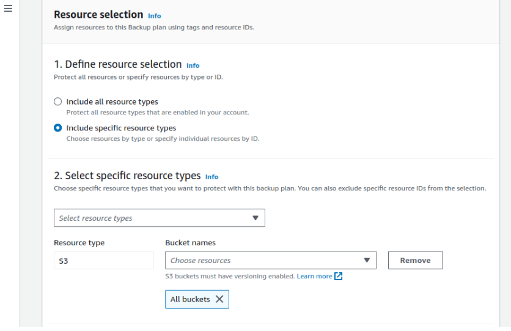This screenshot has height=331, width=511.
Task: Click the Remove button
Action: pos(415,260)
